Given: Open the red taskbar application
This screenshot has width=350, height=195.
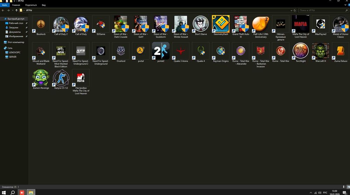Looking at the screenshot, I should 22,192.
